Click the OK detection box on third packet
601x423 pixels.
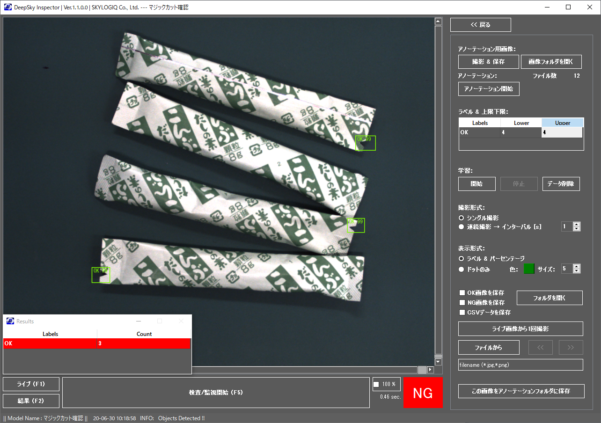coord(356,226)
